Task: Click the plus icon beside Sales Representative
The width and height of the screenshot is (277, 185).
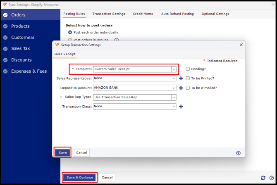Action: (181, 78)
